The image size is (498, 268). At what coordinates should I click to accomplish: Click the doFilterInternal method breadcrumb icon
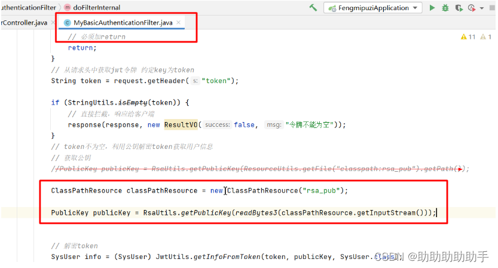coord(68,7)
